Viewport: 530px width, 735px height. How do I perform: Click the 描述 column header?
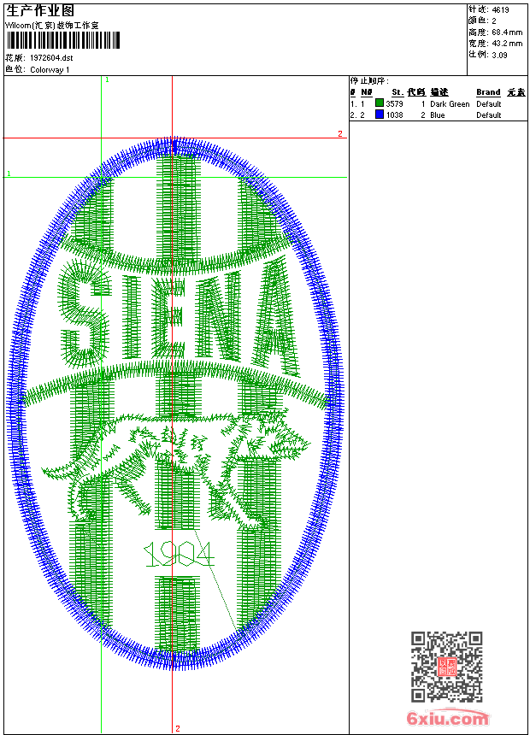point(439,92)
